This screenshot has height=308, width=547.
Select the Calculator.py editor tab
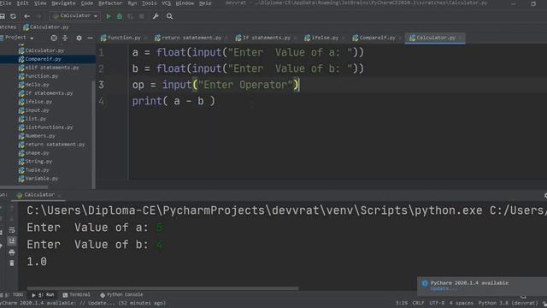point(435,38)
